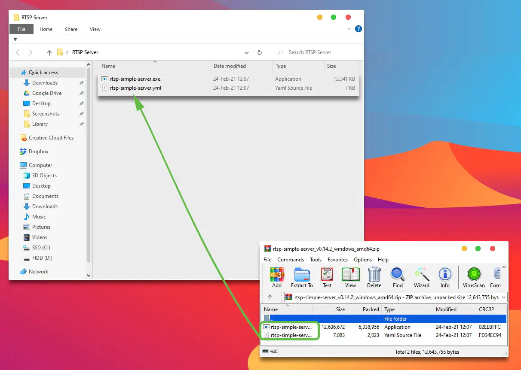Click the Search RTSP Server field
Screen dimensions: 521x370
[x=318, y=52]
